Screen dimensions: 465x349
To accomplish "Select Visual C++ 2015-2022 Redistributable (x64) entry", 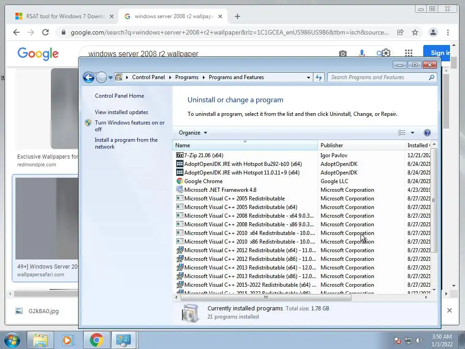I will 250,284.
